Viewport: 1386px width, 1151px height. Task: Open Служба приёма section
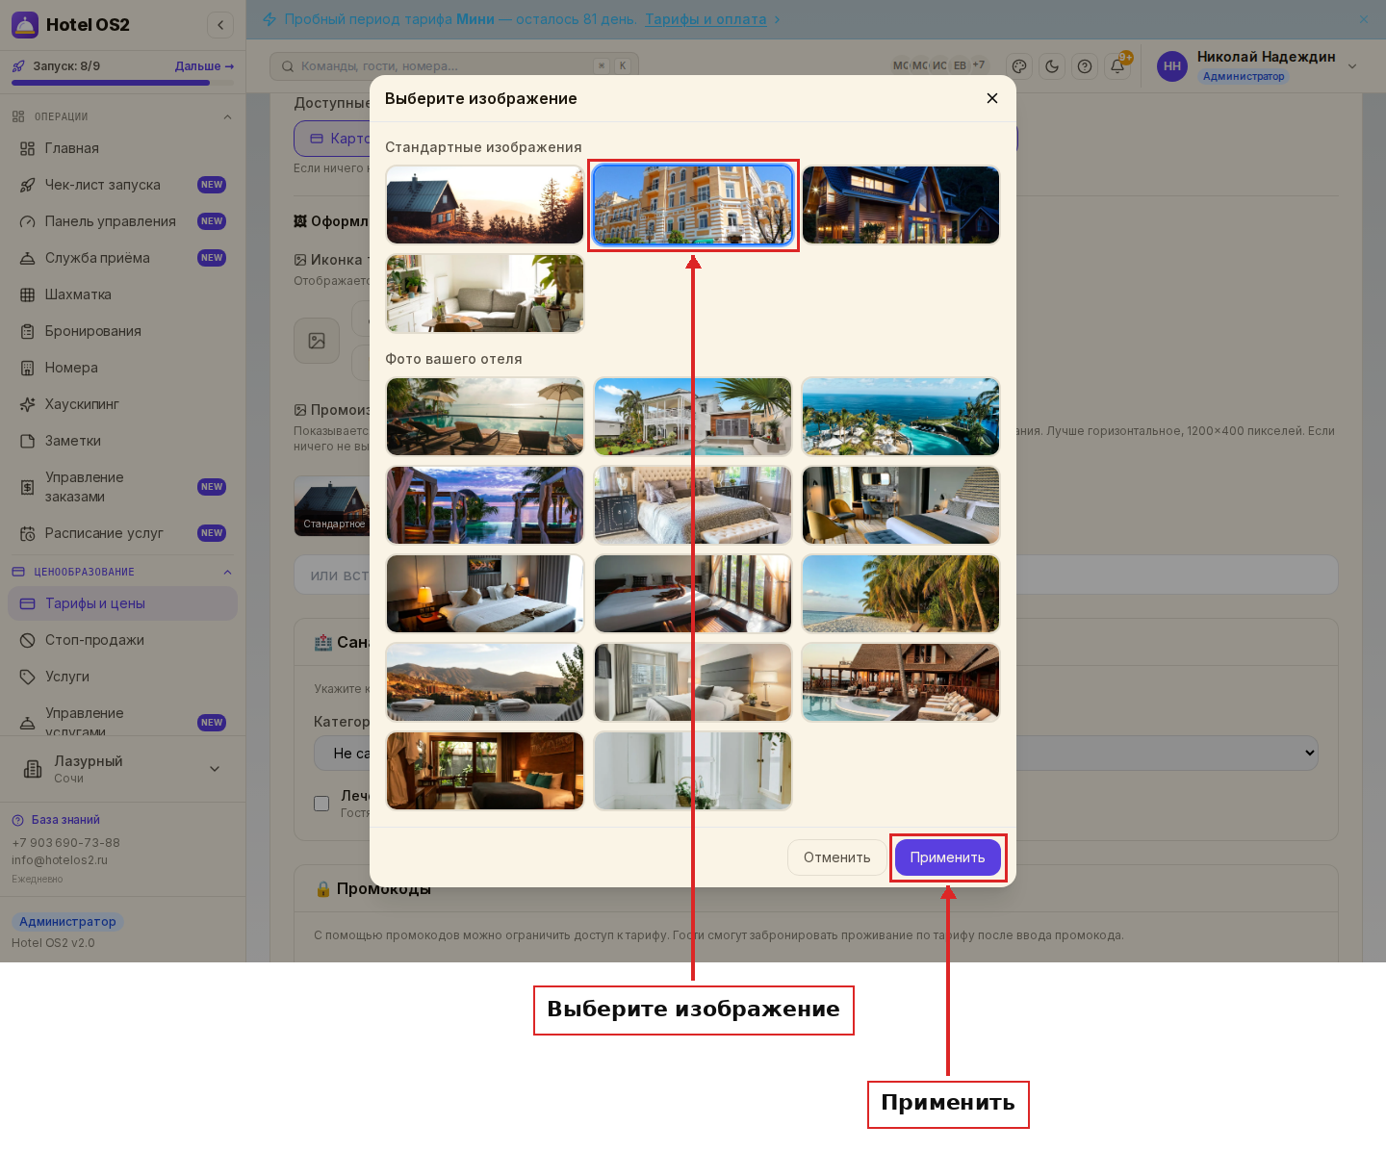[x=122, y=258]
